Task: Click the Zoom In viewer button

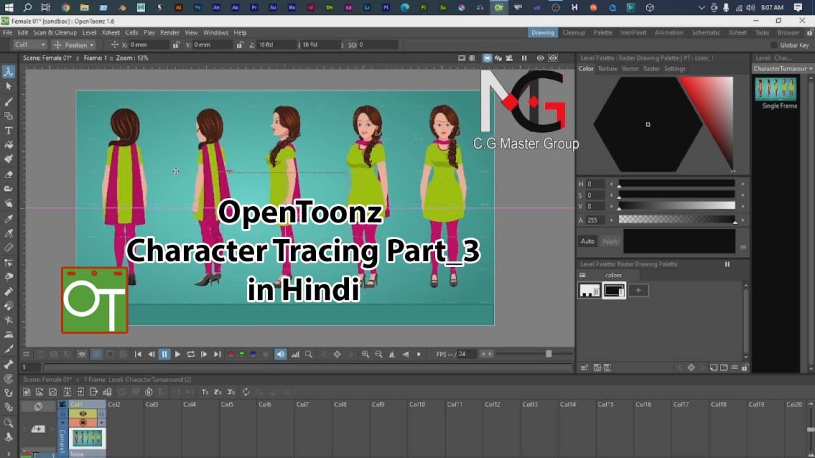Action: click(365, 354)
